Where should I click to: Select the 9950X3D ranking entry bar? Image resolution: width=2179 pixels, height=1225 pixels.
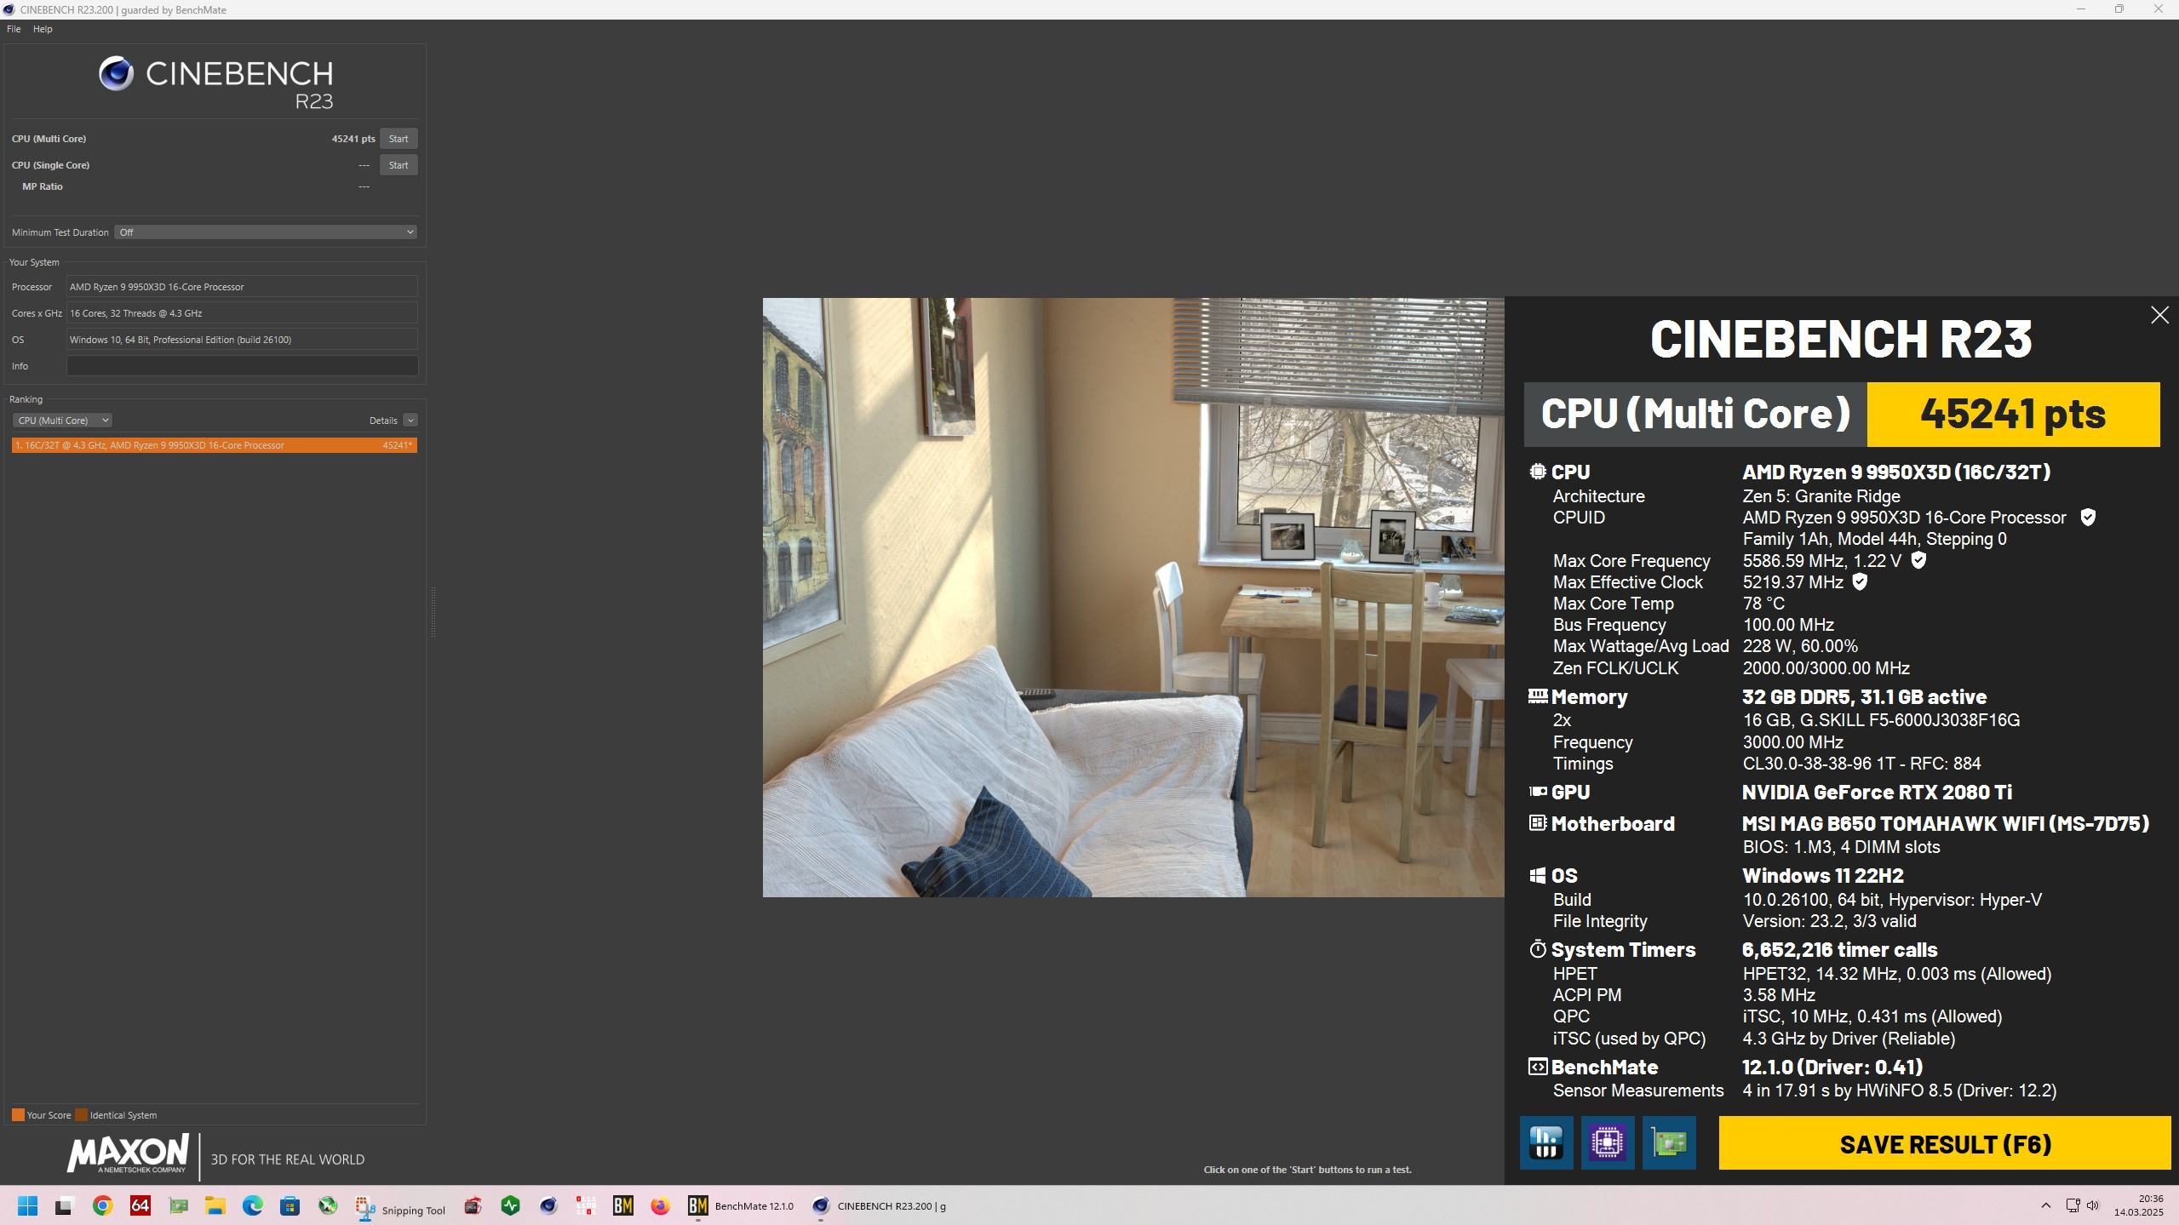point(214,445)
